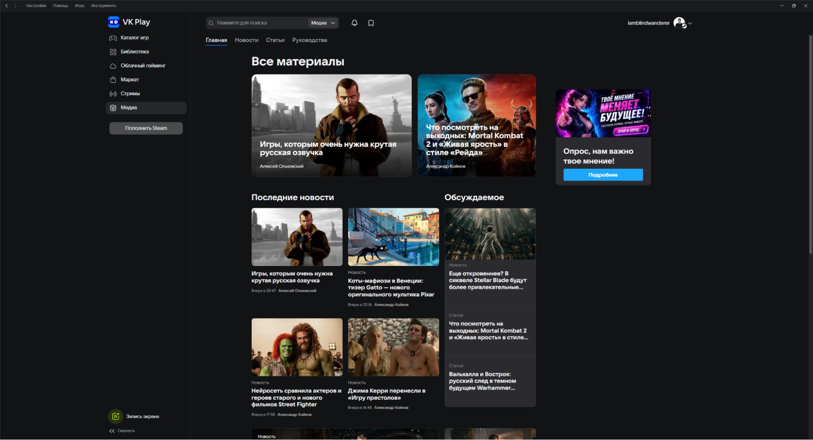Select Каталог игр in sidebar
The height and width of the screenshot is (440, 813).
[135, 38]
